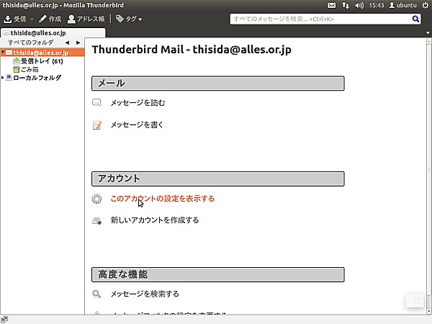
Task: Click the account settings gear icon
Action: coord(96,199)
